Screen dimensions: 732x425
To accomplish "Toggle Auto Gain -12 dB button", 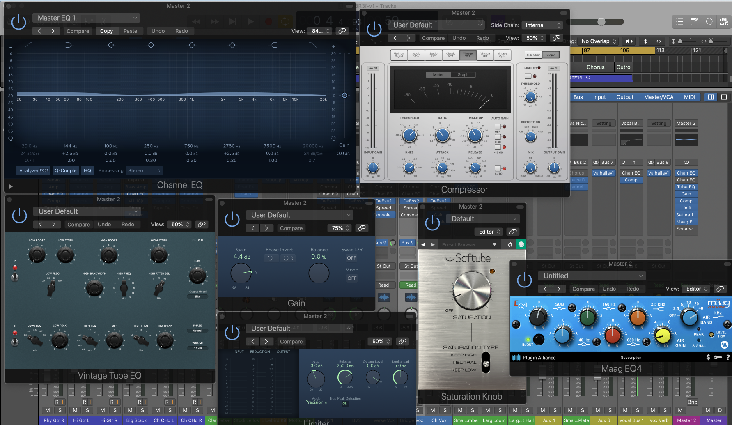I will (x=498, y=147).
